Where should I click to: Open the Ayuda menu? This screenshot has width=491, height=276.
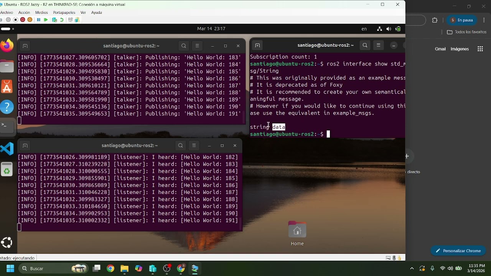click(97, 12)
